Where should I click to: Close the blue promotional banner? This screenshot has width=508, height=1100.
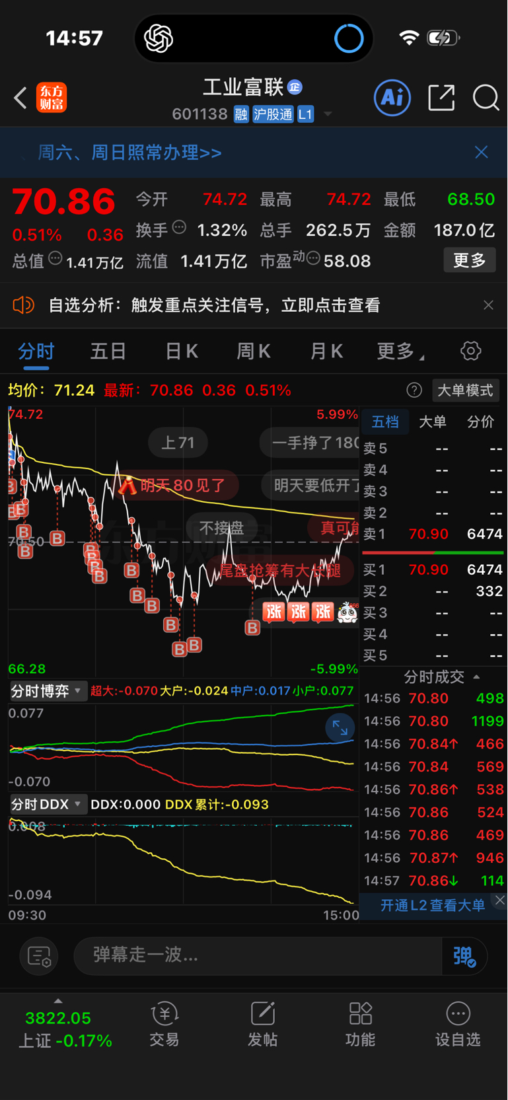point(482,153)
